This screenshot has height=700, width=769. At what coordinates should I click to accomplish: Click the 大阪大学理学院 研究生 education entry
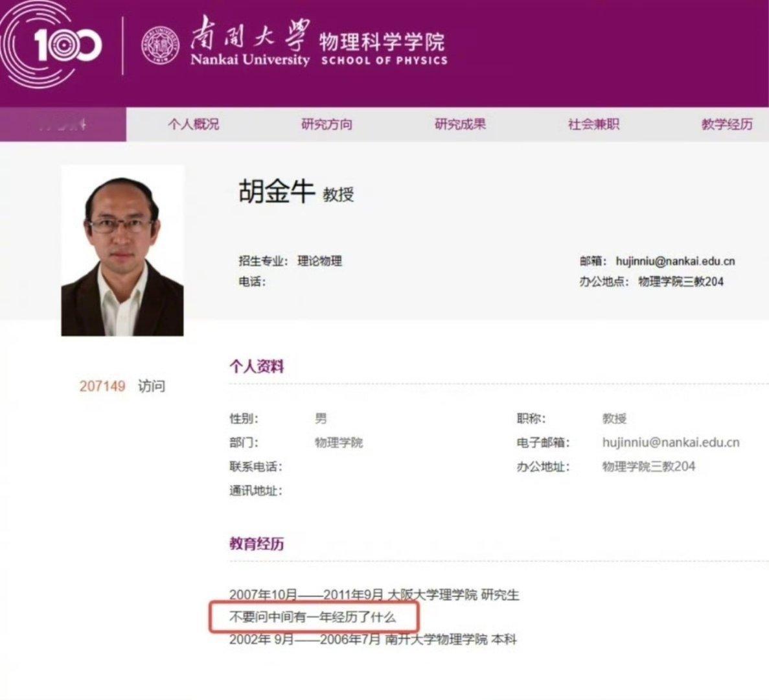click(x=374, y=595)
